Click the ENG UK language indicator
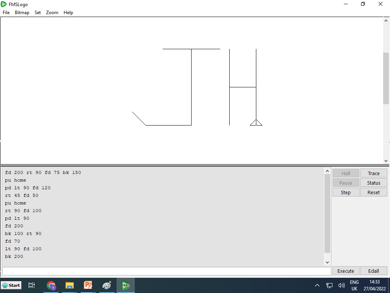 [354, 285]
